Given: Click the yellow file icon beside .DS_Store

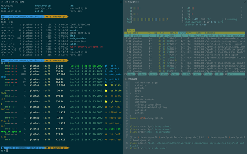Looking at the screenshot, I should tap(106, 85).
